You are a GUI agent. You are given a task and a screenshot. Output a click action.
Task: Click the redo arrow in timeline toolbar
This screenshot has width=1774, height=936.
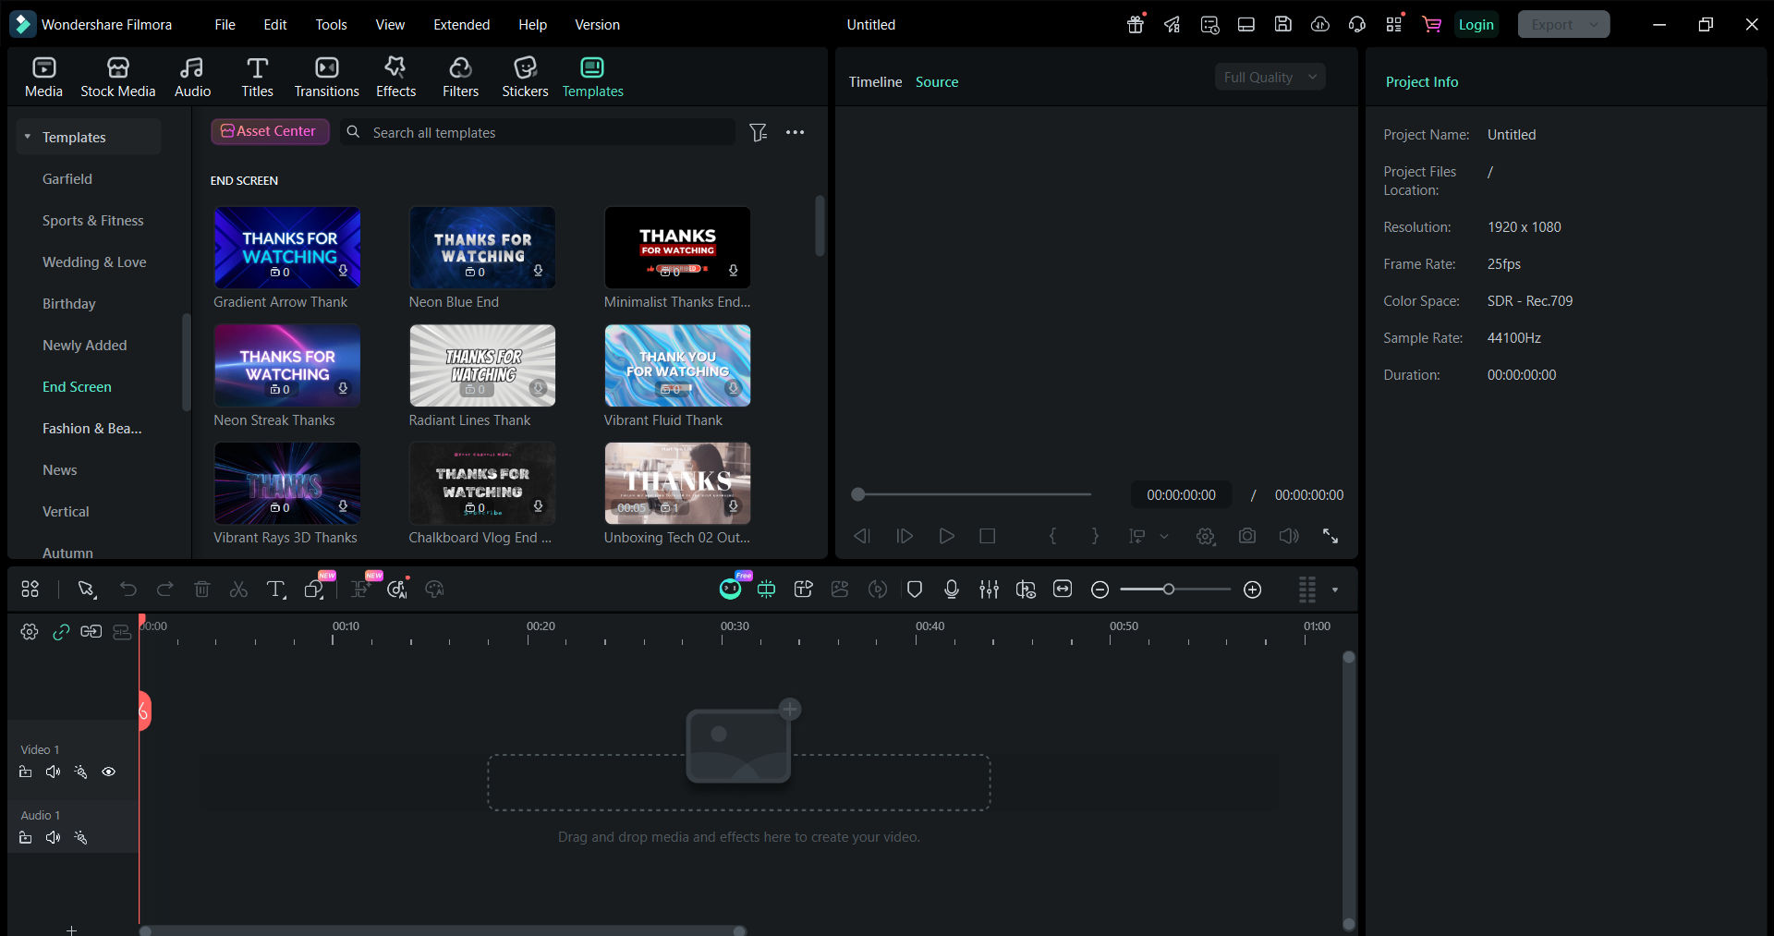coord(165,589)
